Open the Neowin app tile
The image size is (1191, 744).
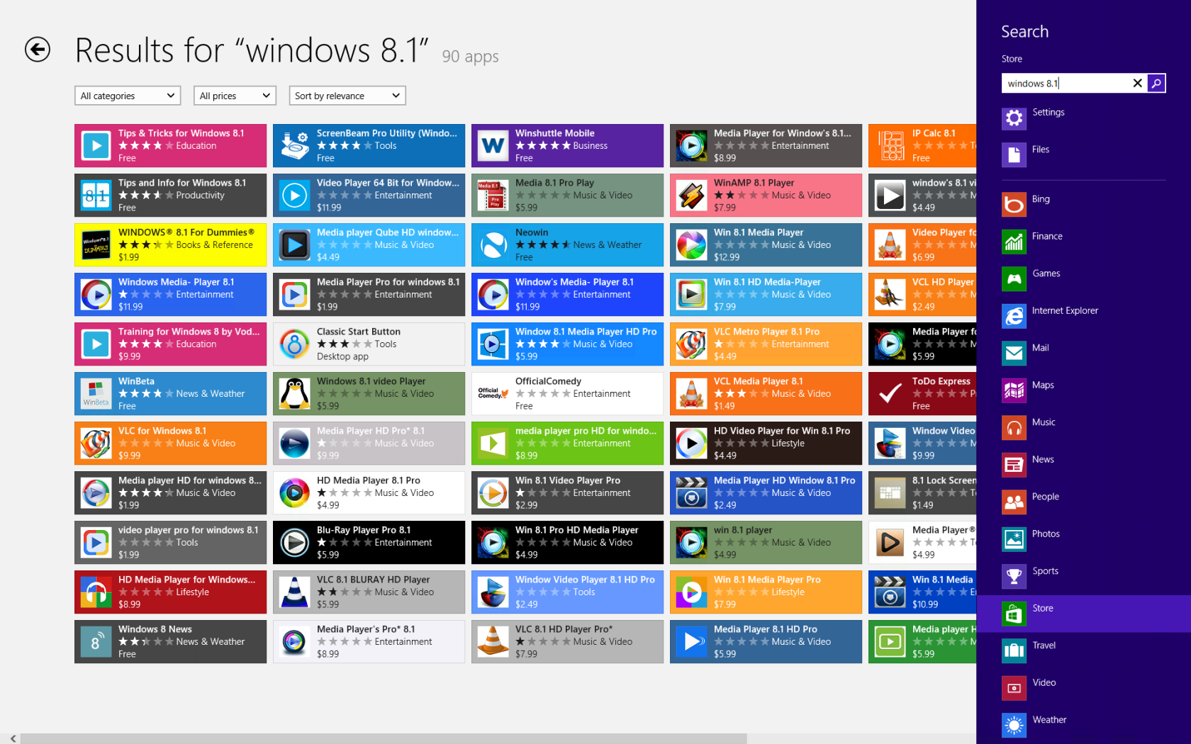tap(567, 244)
